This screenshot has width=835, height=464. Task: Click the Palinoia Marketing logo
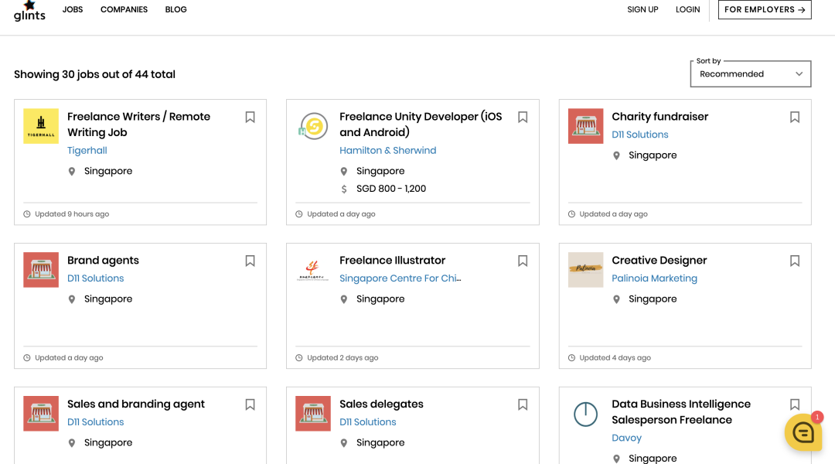click(586, 270)
